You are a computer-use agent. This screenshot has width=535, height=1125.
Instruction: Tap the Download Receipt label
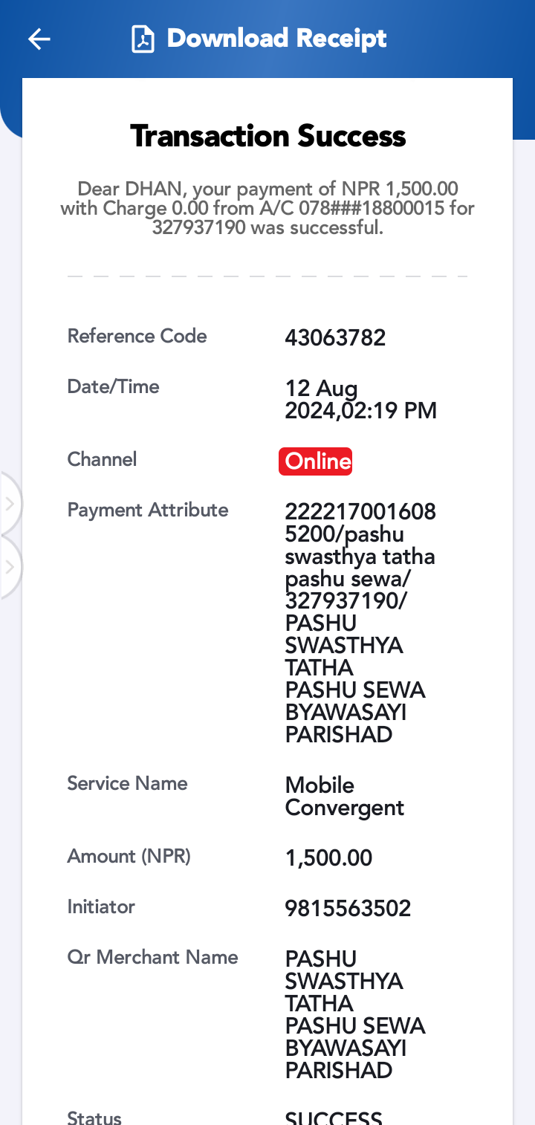point(276,39)
